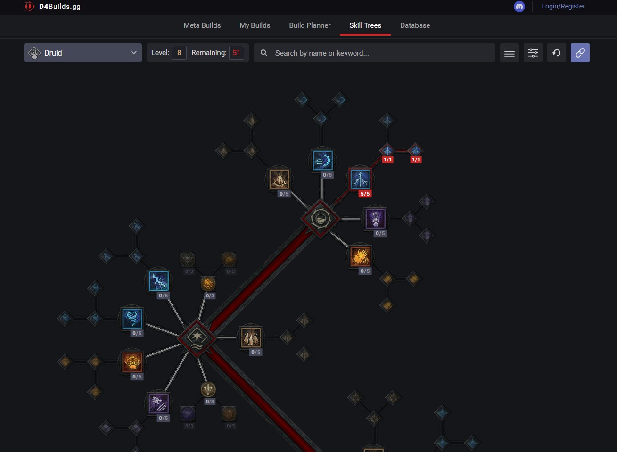This screenshot has height=452, width=617.
Task: Select the Shred purple wolf skill icon
Action: [x=159, y=404]
